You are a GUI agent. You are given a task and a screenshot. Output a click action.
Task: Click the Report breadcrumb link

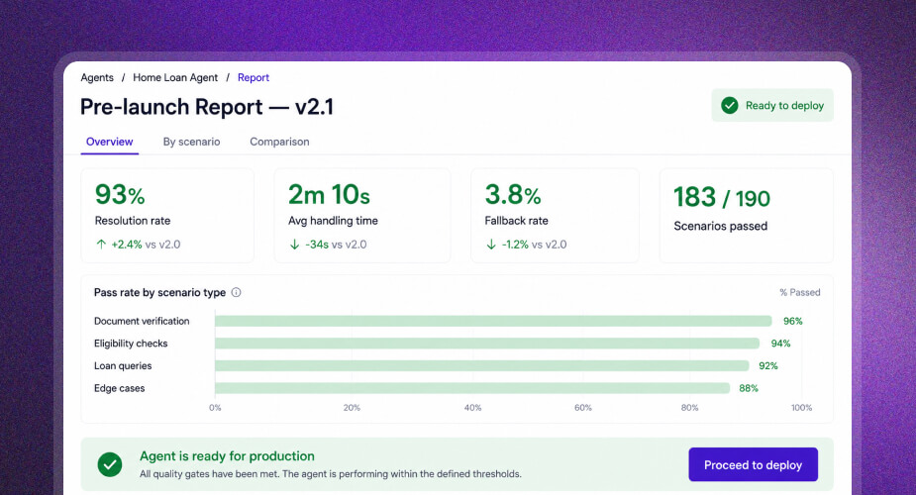click(x=254, y=77)
